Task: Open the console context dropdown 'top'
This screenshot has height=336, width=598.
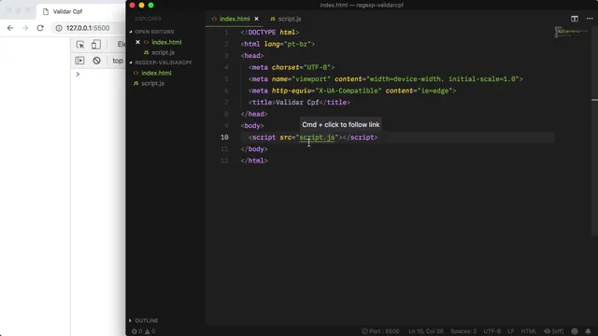Action: tap(118, 61)
